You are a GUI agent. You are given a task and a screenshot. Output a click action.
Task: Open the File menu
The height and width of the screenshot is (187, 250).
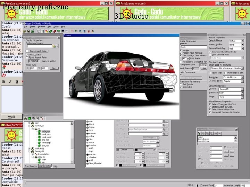click(25, 27)
